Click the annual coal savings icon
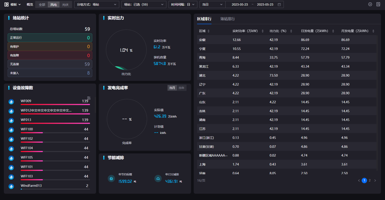Screen dimensions: 385x200 (x=111, y=178)
